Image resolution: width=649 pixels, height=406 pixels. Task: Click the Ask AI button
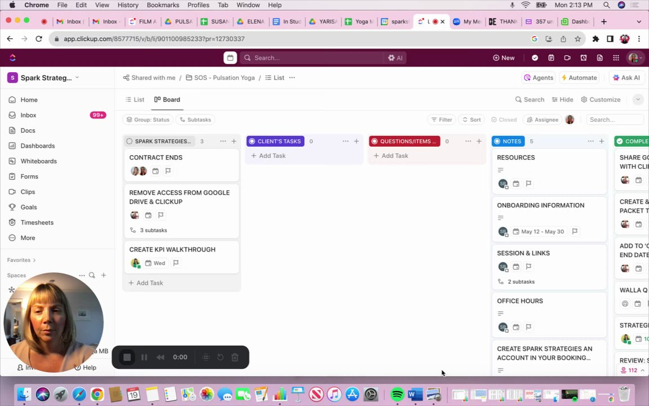point(626,78)
